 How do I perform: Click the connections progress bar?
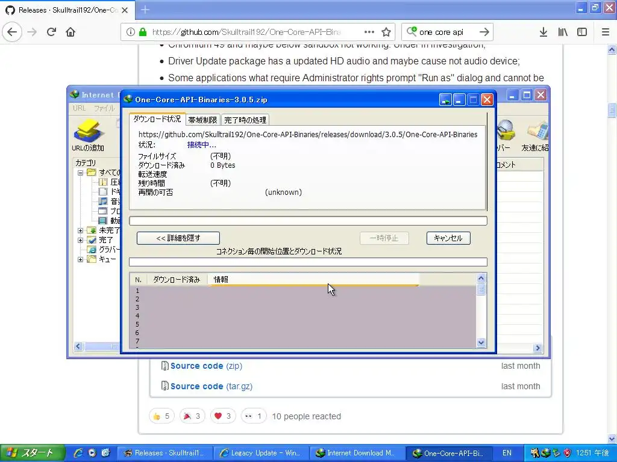[x=308, y=262]
